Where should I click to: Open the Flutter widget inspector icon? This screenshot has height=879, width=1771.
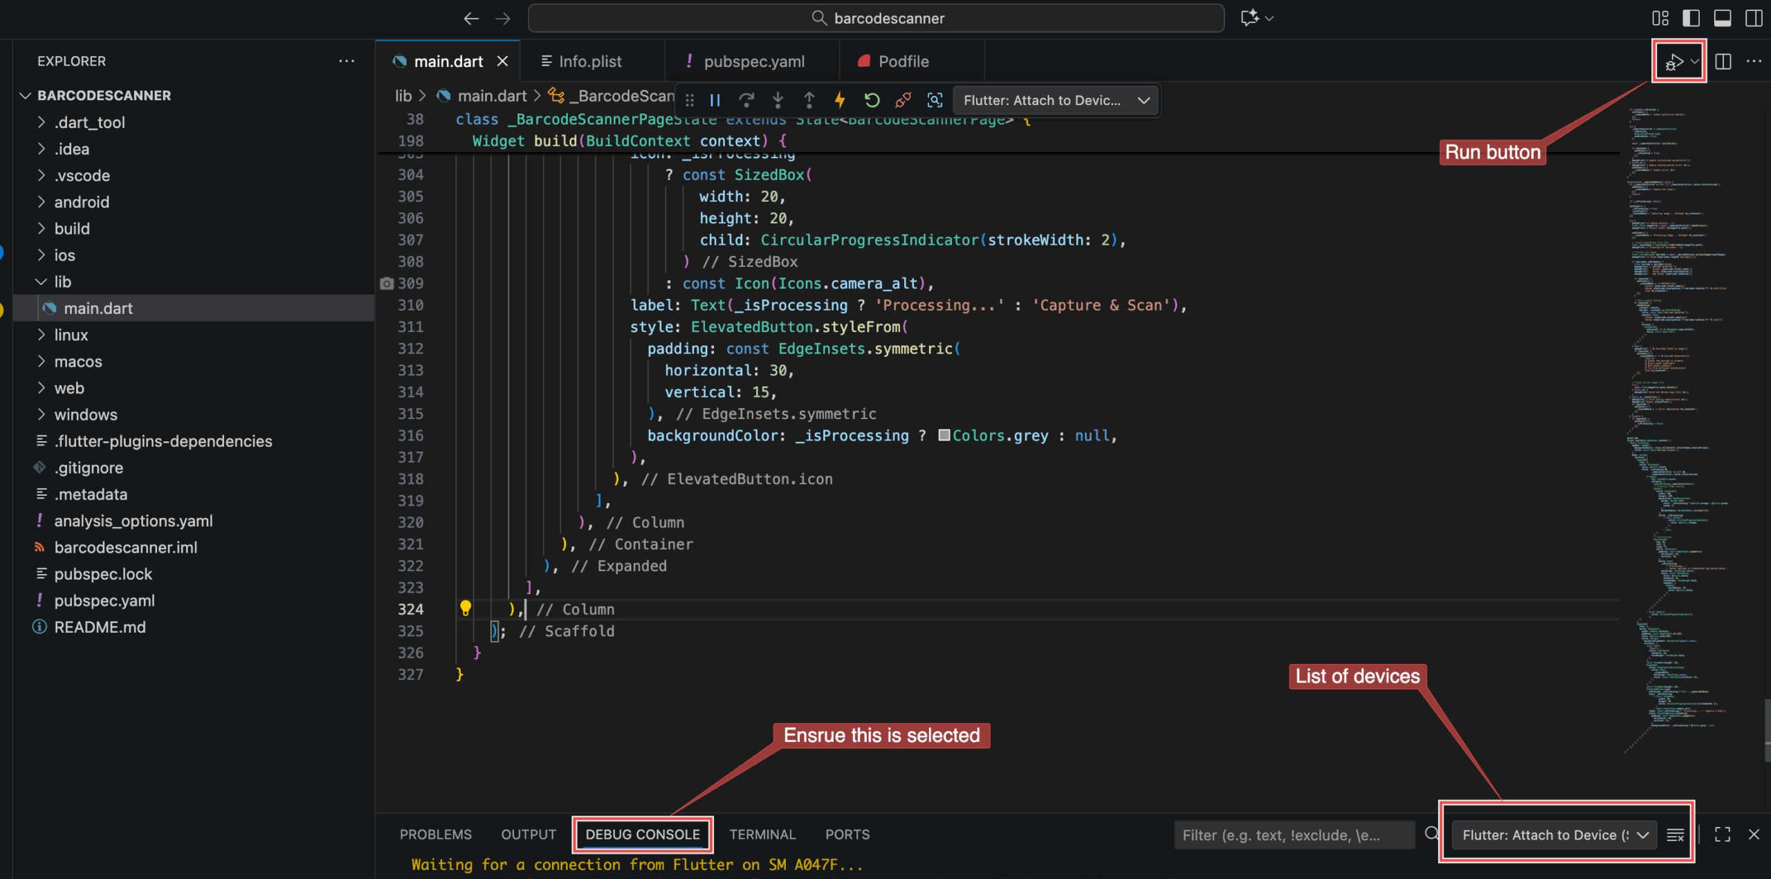(x=935, y=100)
